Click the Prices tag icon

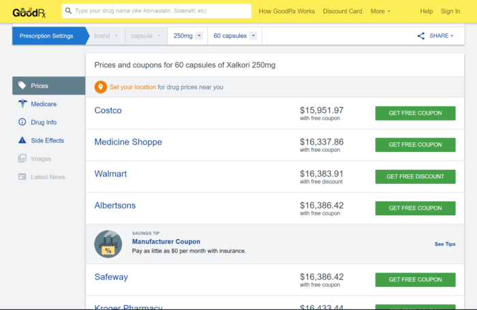[22, 85]
